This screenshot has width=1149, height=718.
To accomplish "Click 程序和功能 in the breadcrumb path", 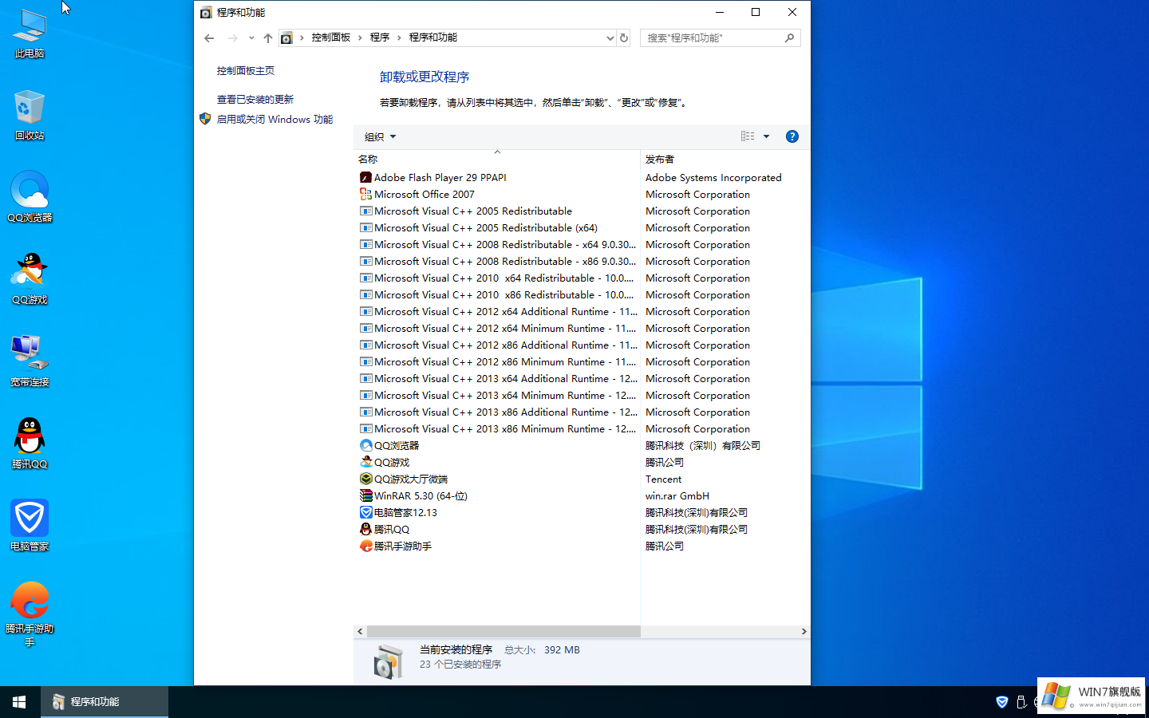I will pos(433,37).
